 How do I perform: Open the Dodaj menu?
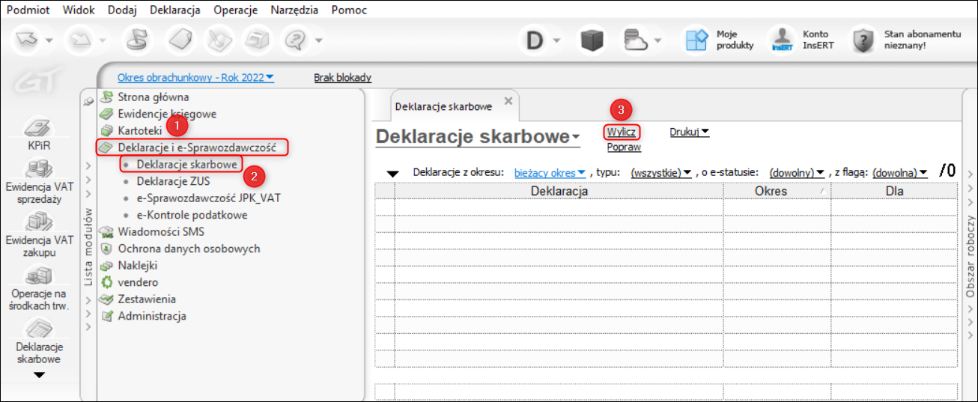(x=122, y=10)
